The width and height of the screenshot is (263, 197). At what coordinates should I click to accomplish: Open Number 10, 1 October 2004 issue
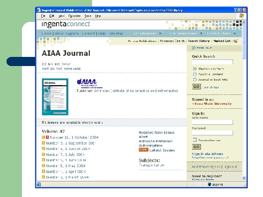click(74, 138)
